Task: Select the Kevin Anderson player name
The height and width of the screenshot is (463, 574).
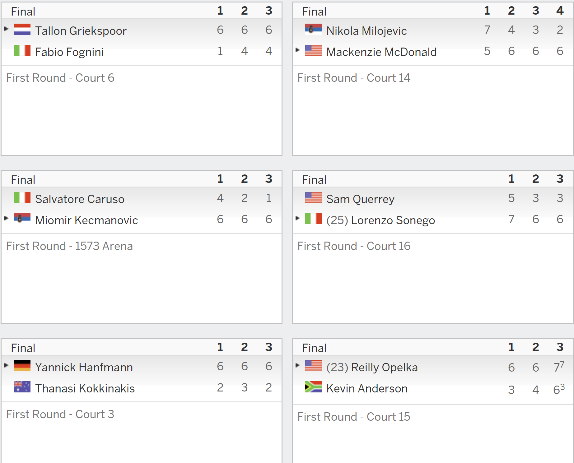Action: pos(367,388)
